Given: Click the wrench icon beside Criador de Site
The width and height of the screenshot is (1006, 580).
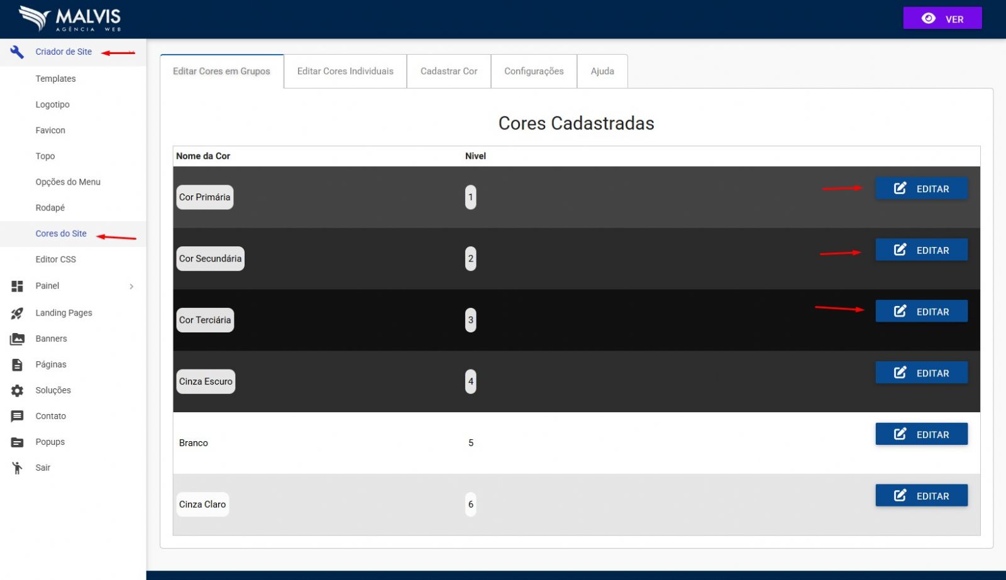Looking at the screenshot, I should [x=17, y=52].
